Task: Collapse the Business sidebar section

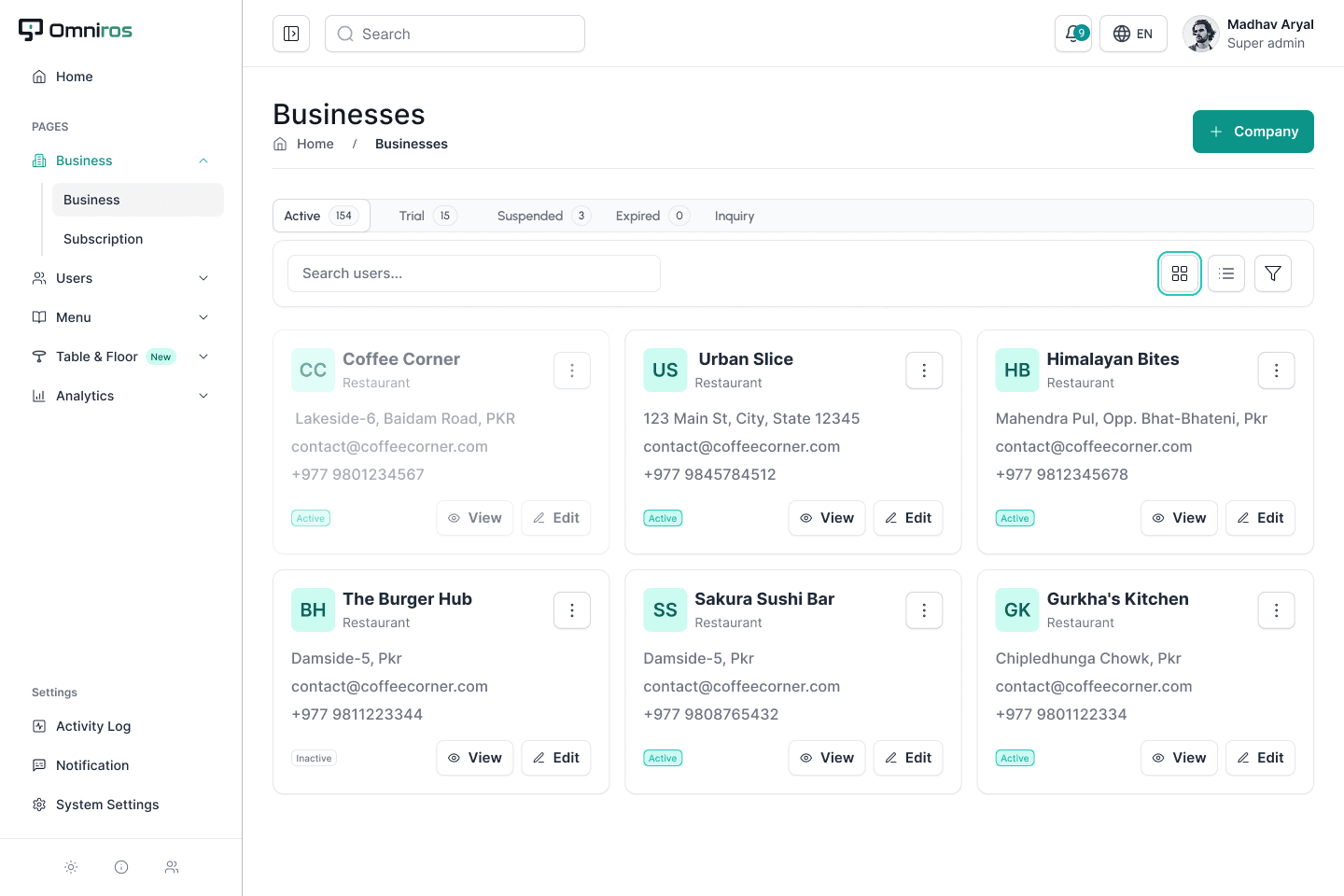Action: 203,161
